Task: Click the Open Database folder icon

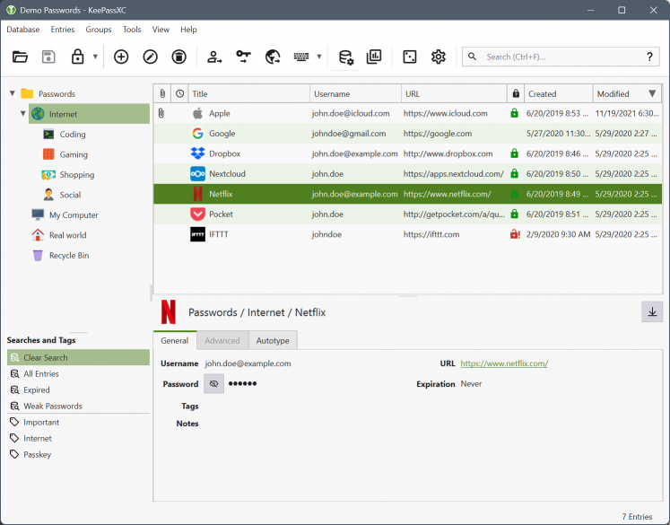Action: point(21,57)
